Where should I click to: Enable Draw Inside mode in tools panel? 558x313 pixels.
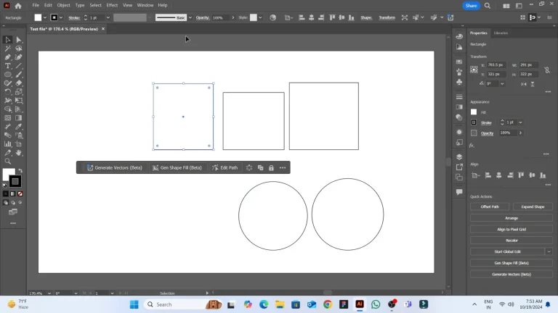pos(20,203)
